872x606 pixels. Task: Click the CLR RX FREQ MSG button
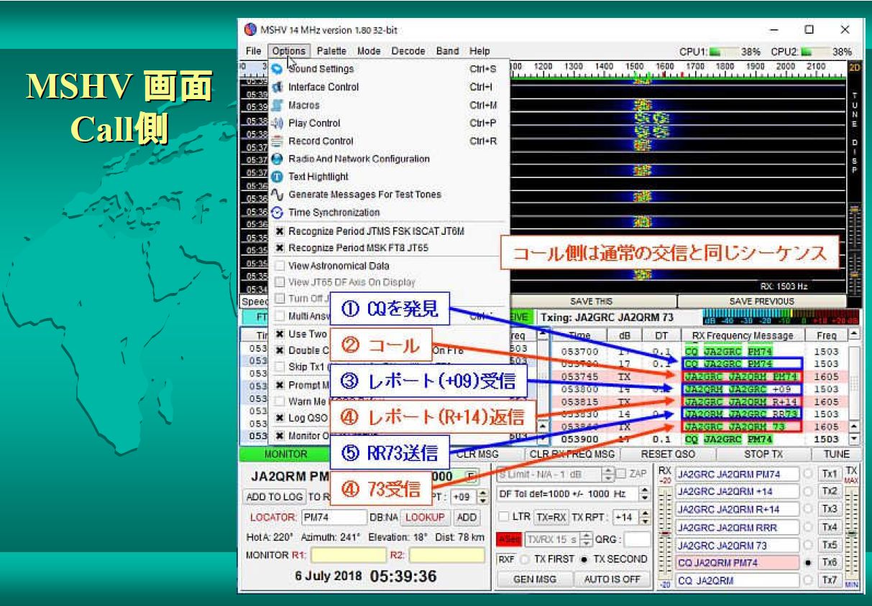(572, 454)
